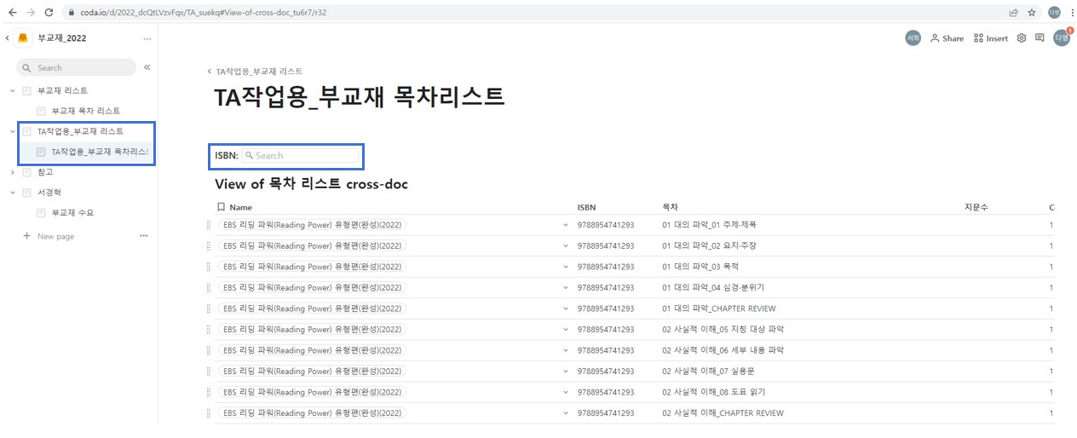Click New page in the sidebar
Viewport: 1077px width, 438px height.
[55, 236]
